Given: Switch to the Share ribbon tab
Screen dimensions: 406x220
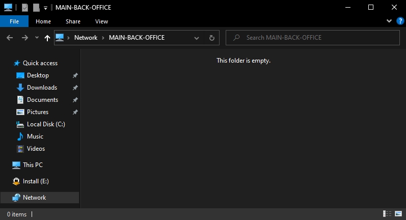Looking at the screenshot, I should pyautogui.click(x=73, y=21).
